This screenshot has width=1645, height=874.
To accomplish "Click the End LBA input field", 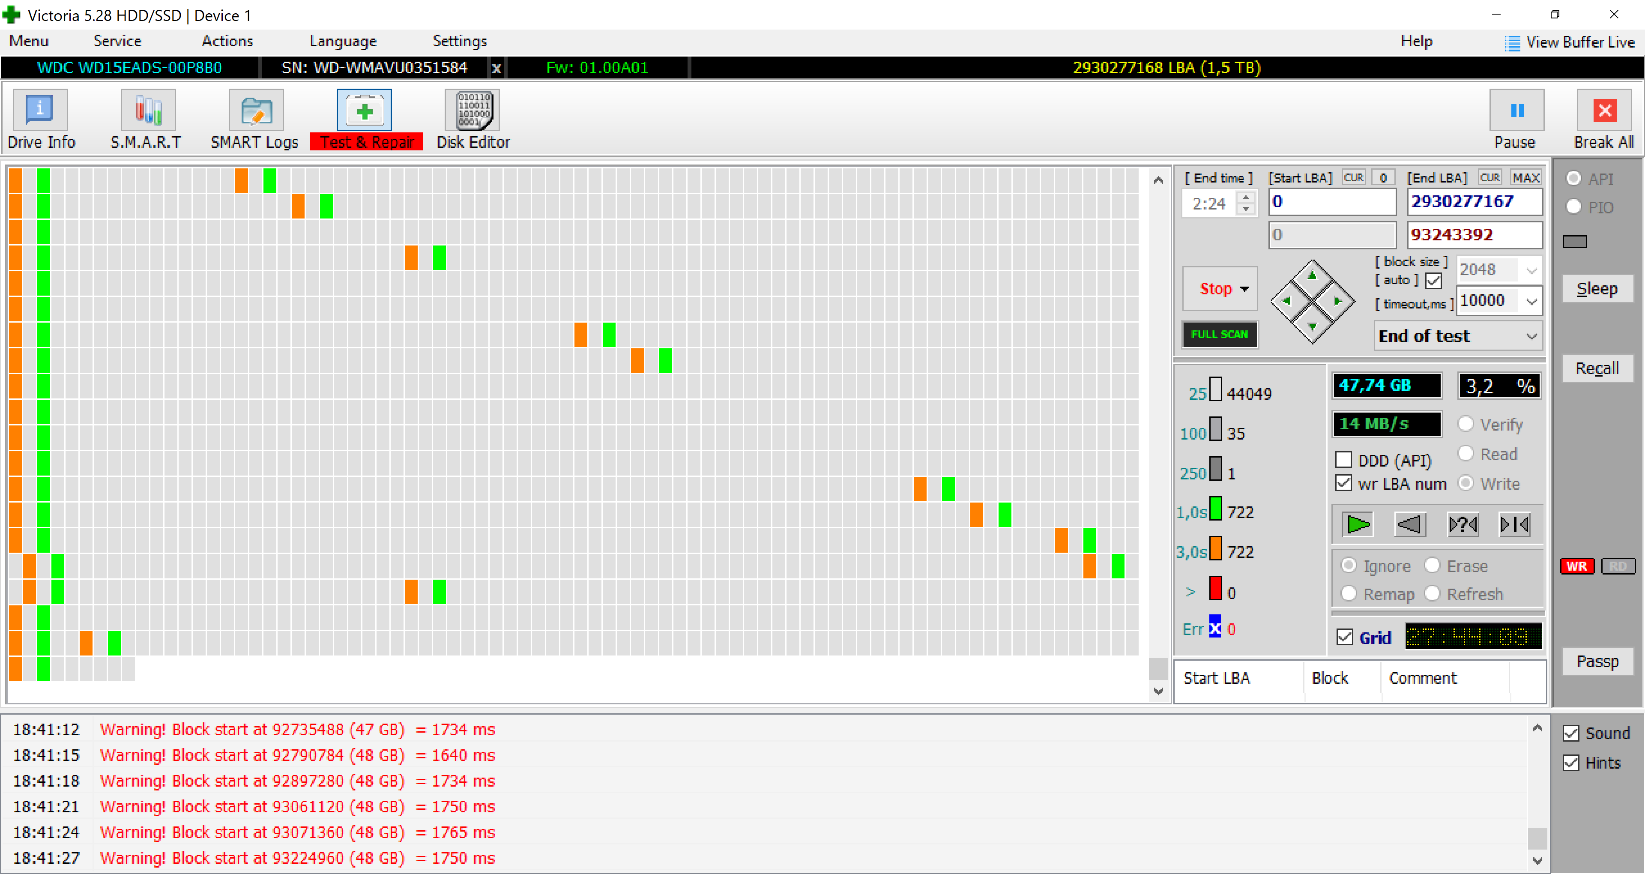I will coord(1475,202).
